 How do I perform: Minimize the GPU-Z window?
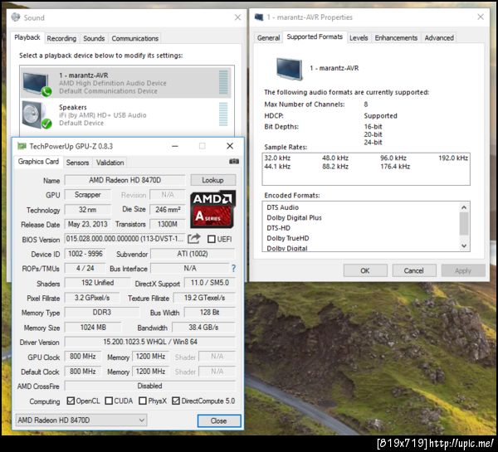point(174,146)
